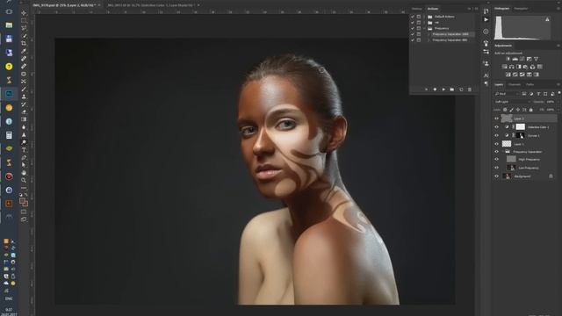Stop playing or recording action
Screen dimensions: 562x316
[426, 90]
